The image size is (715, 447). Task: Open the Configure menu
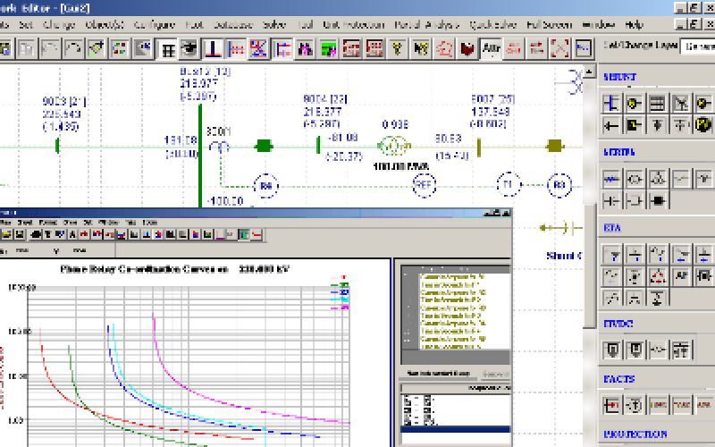pos(155,25)
